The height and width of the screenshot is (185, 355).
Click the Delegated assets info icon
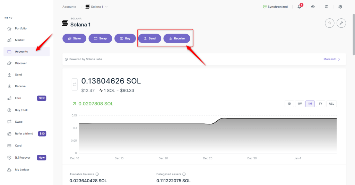coord(184,174)
